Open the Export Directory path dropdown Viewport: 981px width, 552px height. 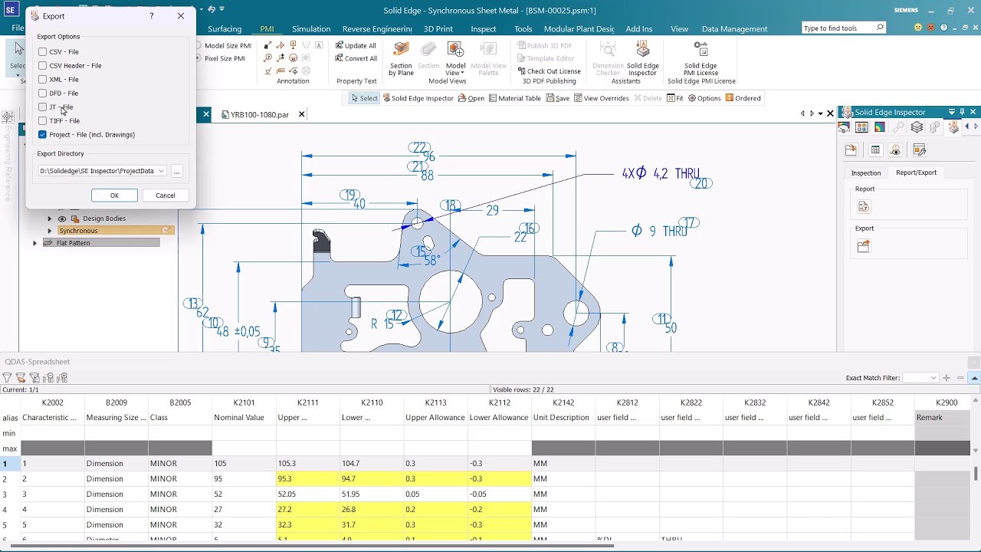pyautogui.click(x=161, y=171)
